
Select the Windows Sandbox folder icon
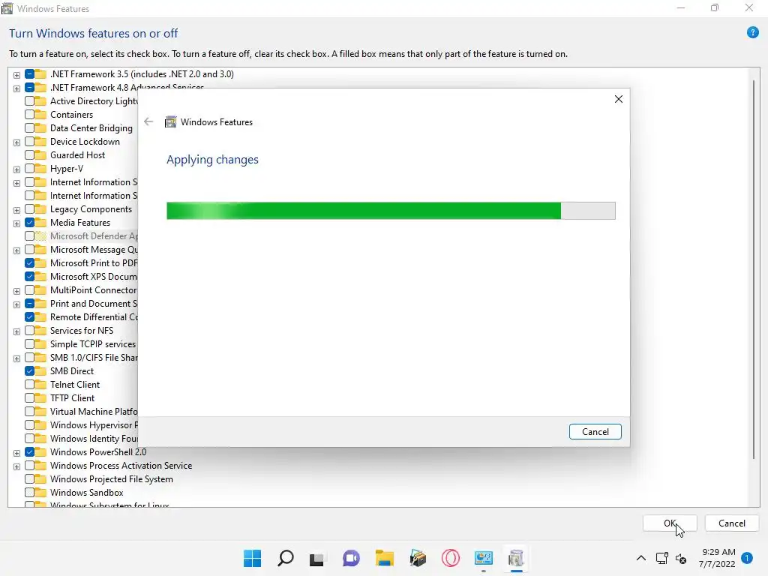pos(40,492)
